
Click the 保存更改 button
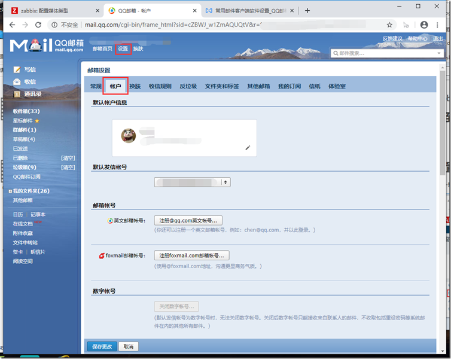coord(102,346)
